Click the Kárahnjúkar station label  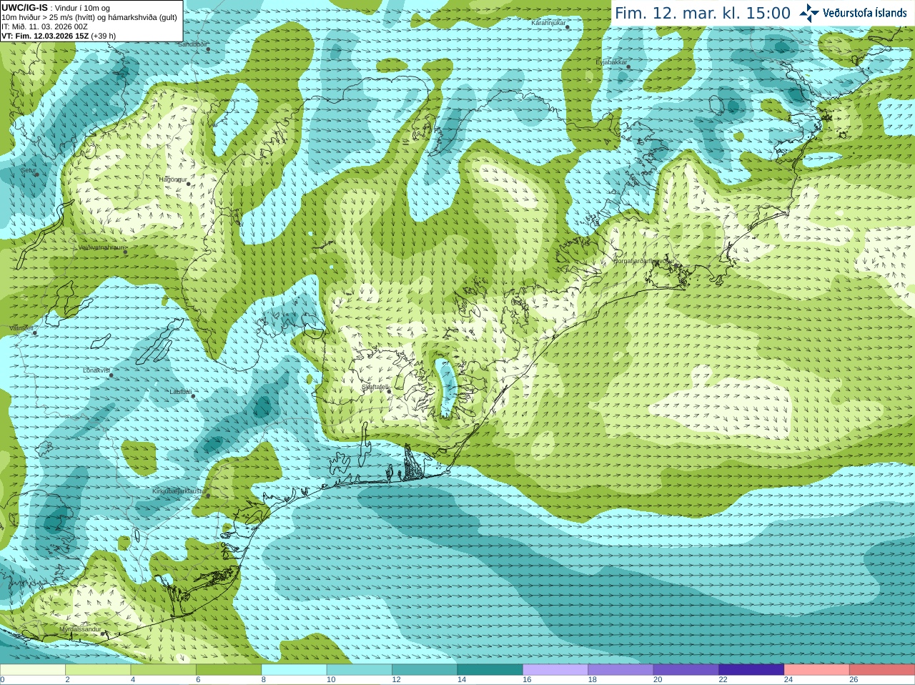point(548,23)
